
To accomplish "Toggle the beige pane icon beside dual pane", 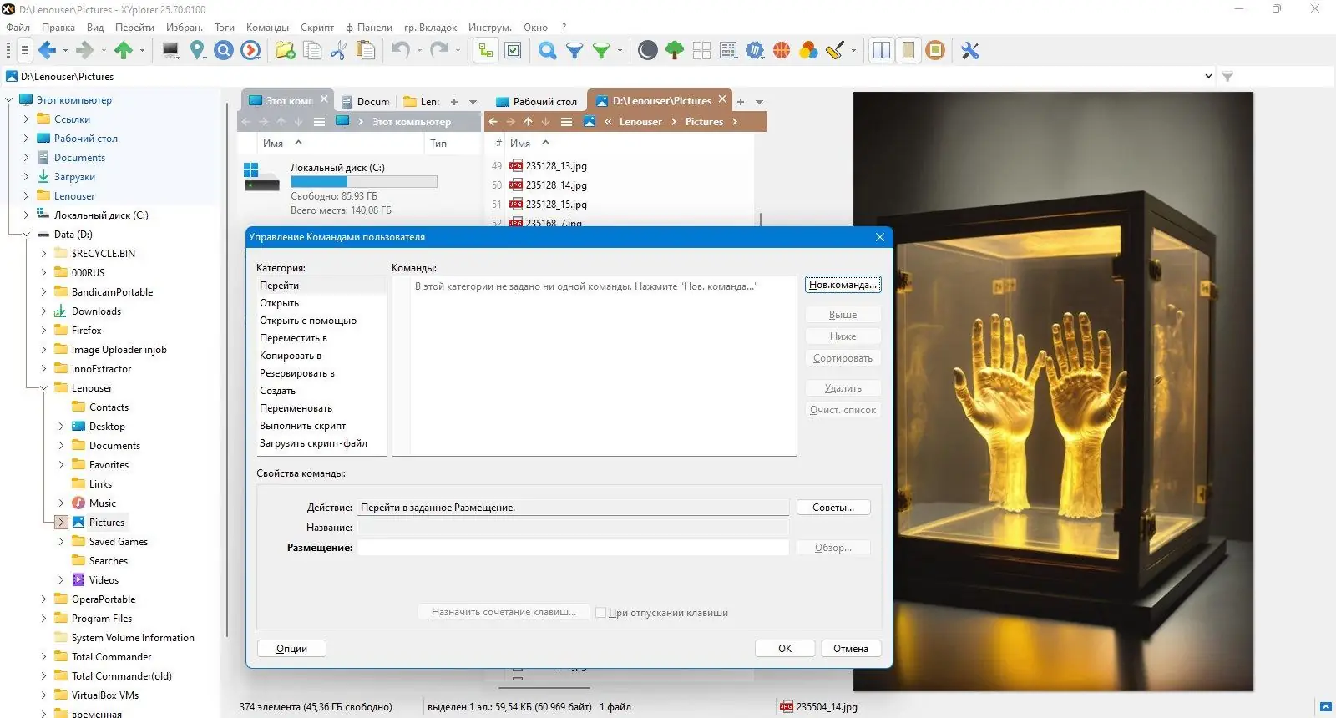I will 908,51.
